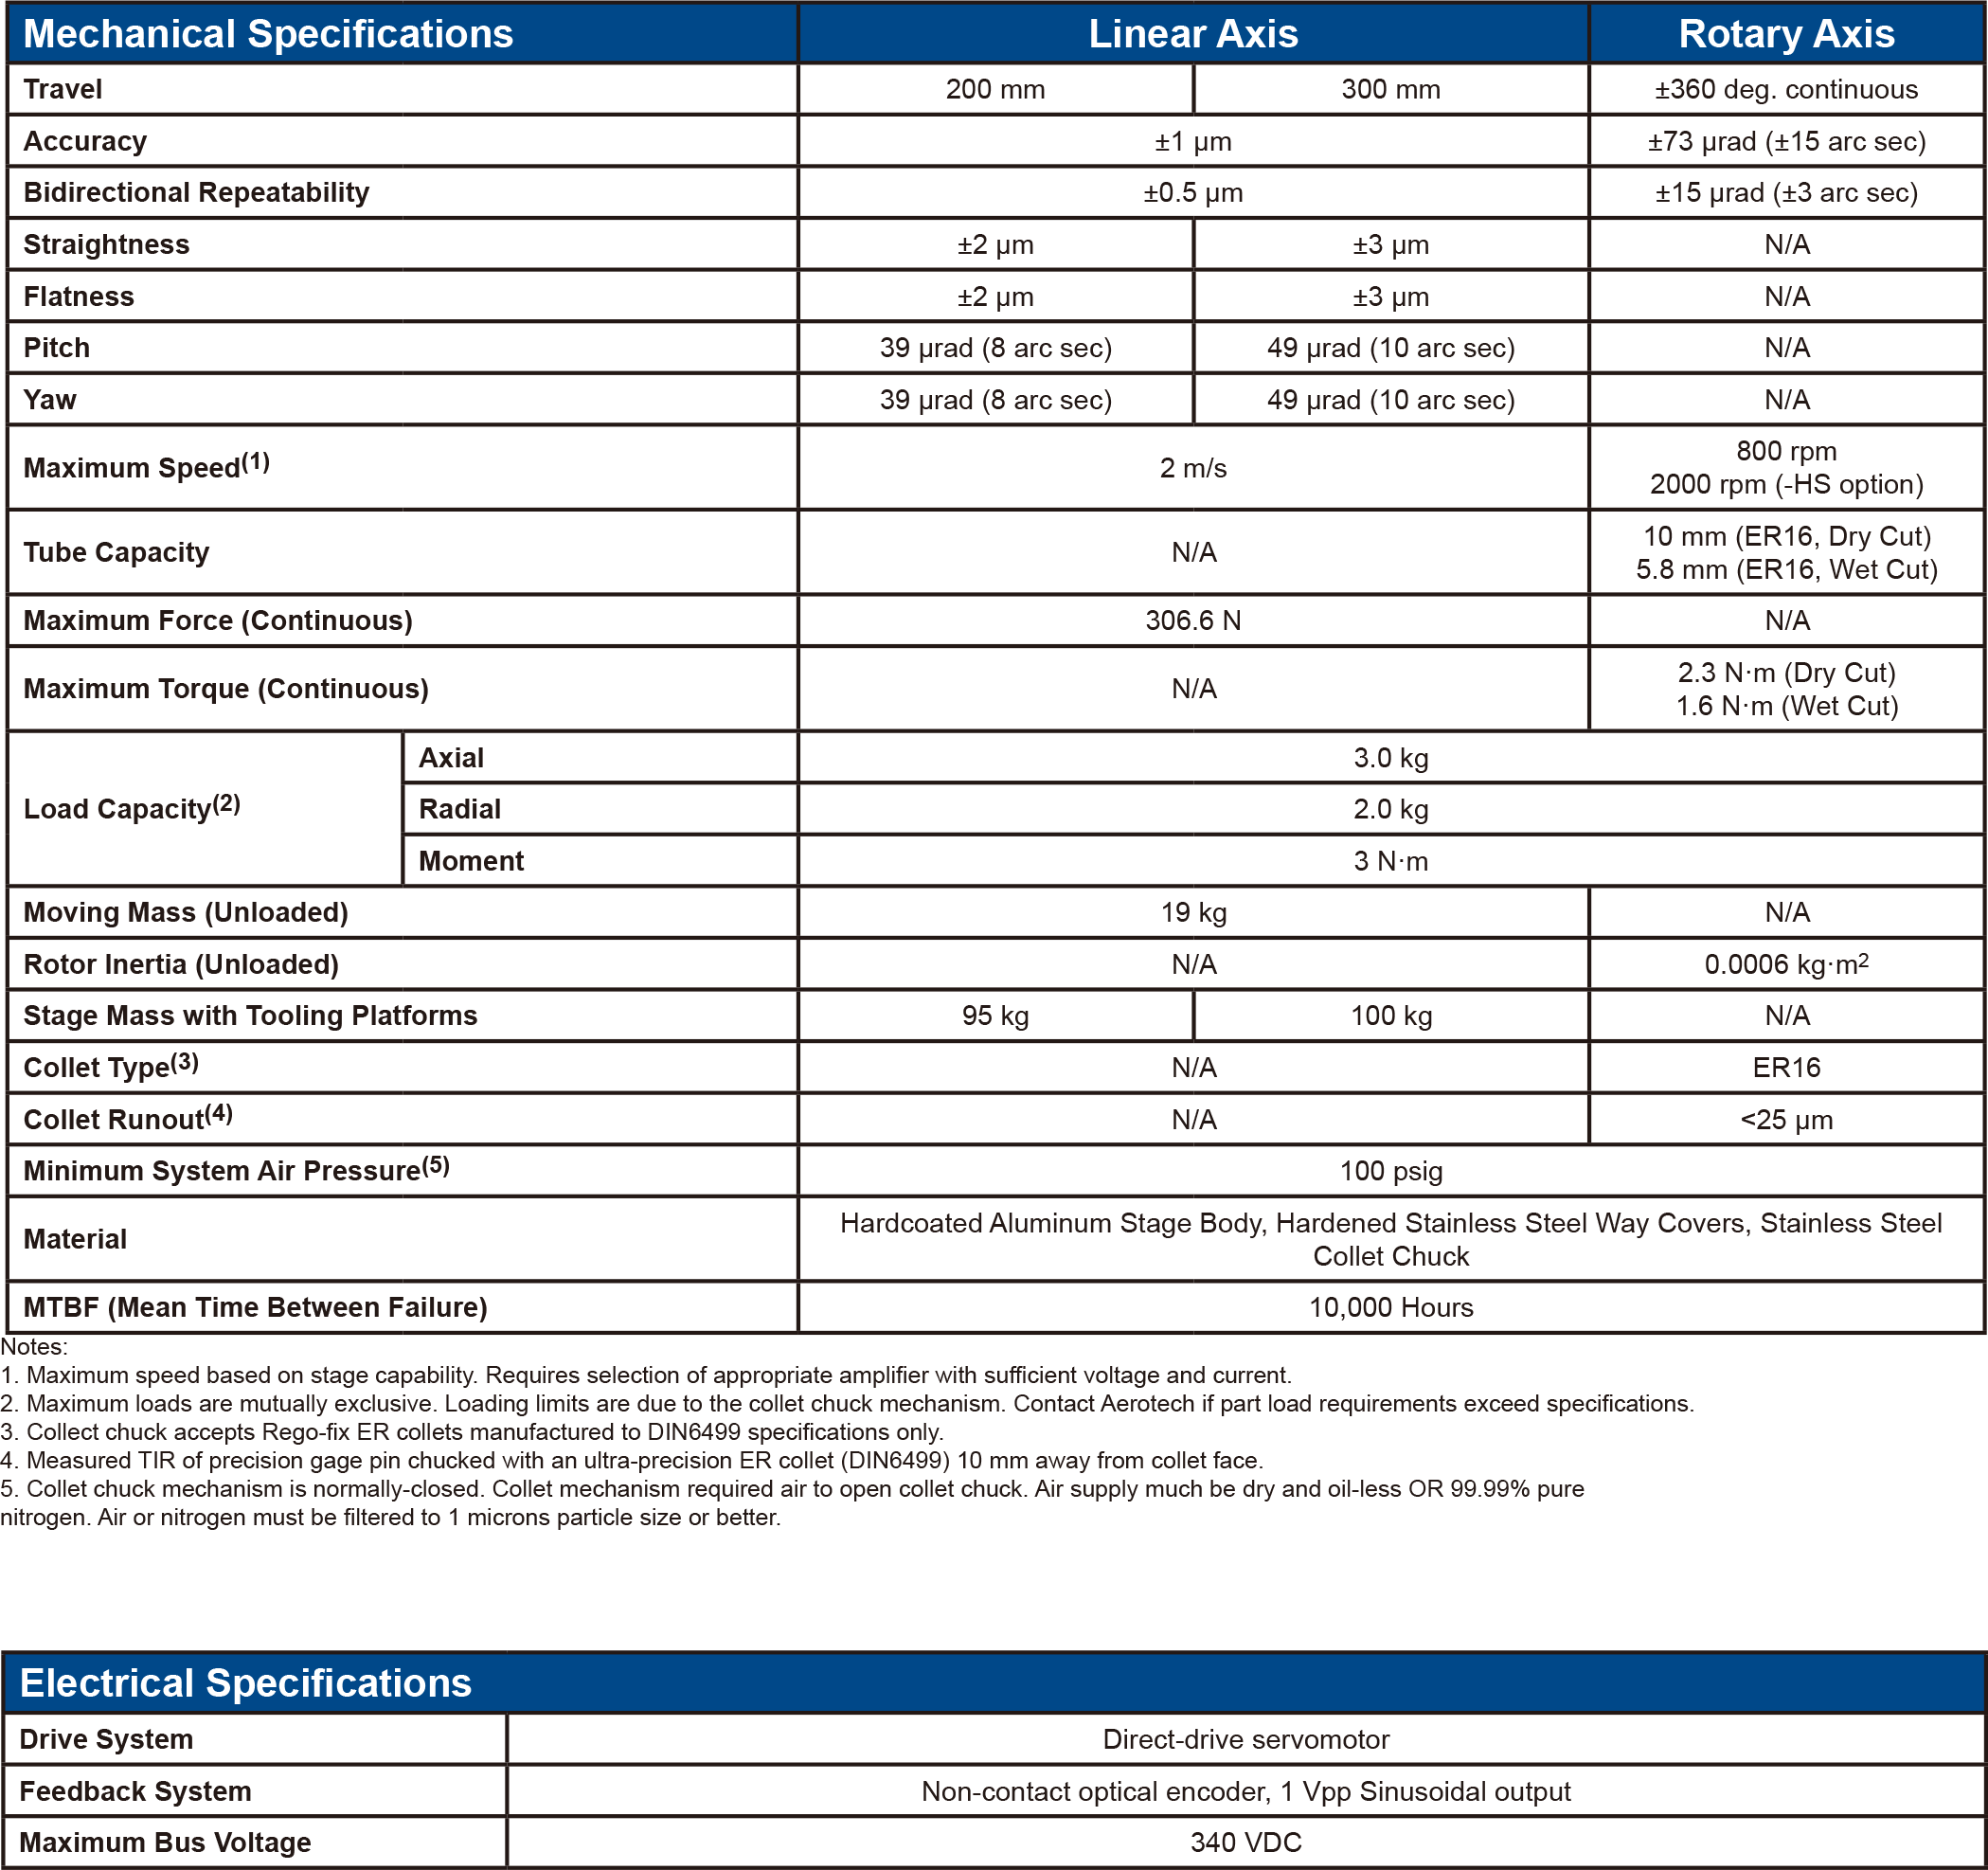1988x1870 pixels.
Task: Click the Mechanical Specifications header
Action: [268, 34]
